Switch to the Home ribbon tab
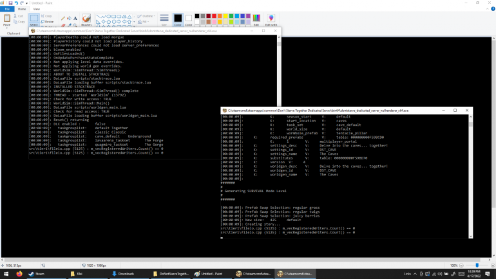Viewport: 496px width, 279px height. (22, 9)
